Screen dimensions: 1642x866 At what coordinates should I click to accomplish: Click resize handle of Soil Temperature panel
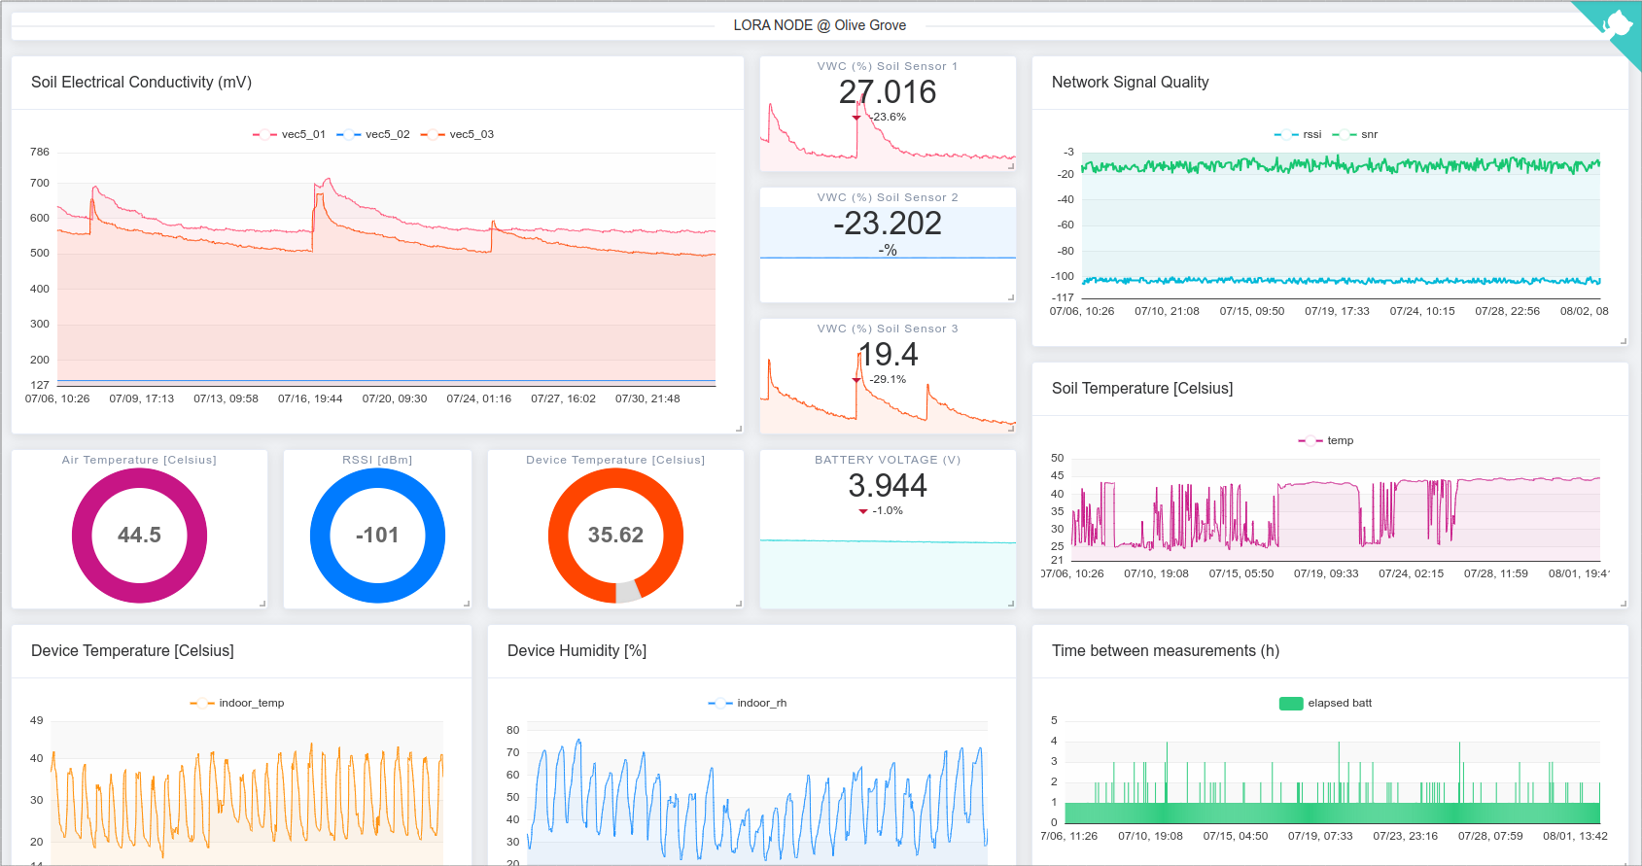point(1624,604)
